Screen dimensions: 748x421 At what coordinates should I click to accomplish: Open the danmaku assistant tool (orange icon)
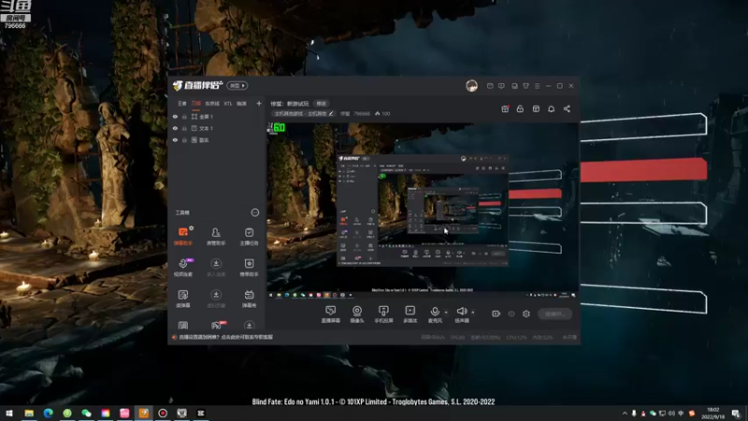[182, 236]
